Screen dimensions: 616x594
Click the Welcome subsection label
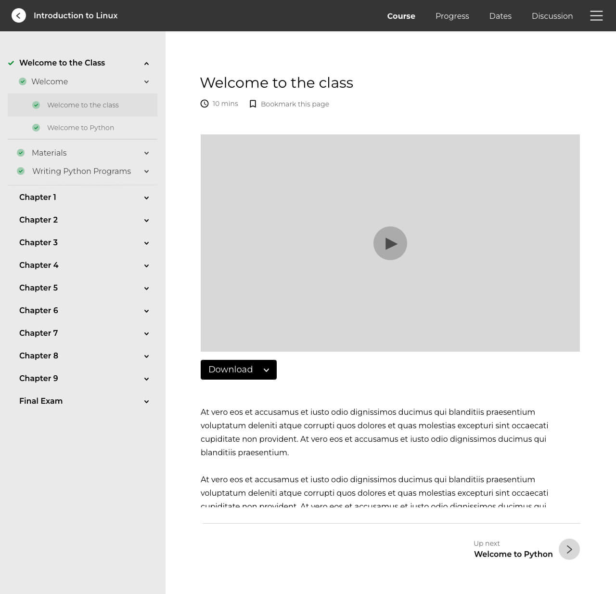pyautogui.click(x=50, y=81)
